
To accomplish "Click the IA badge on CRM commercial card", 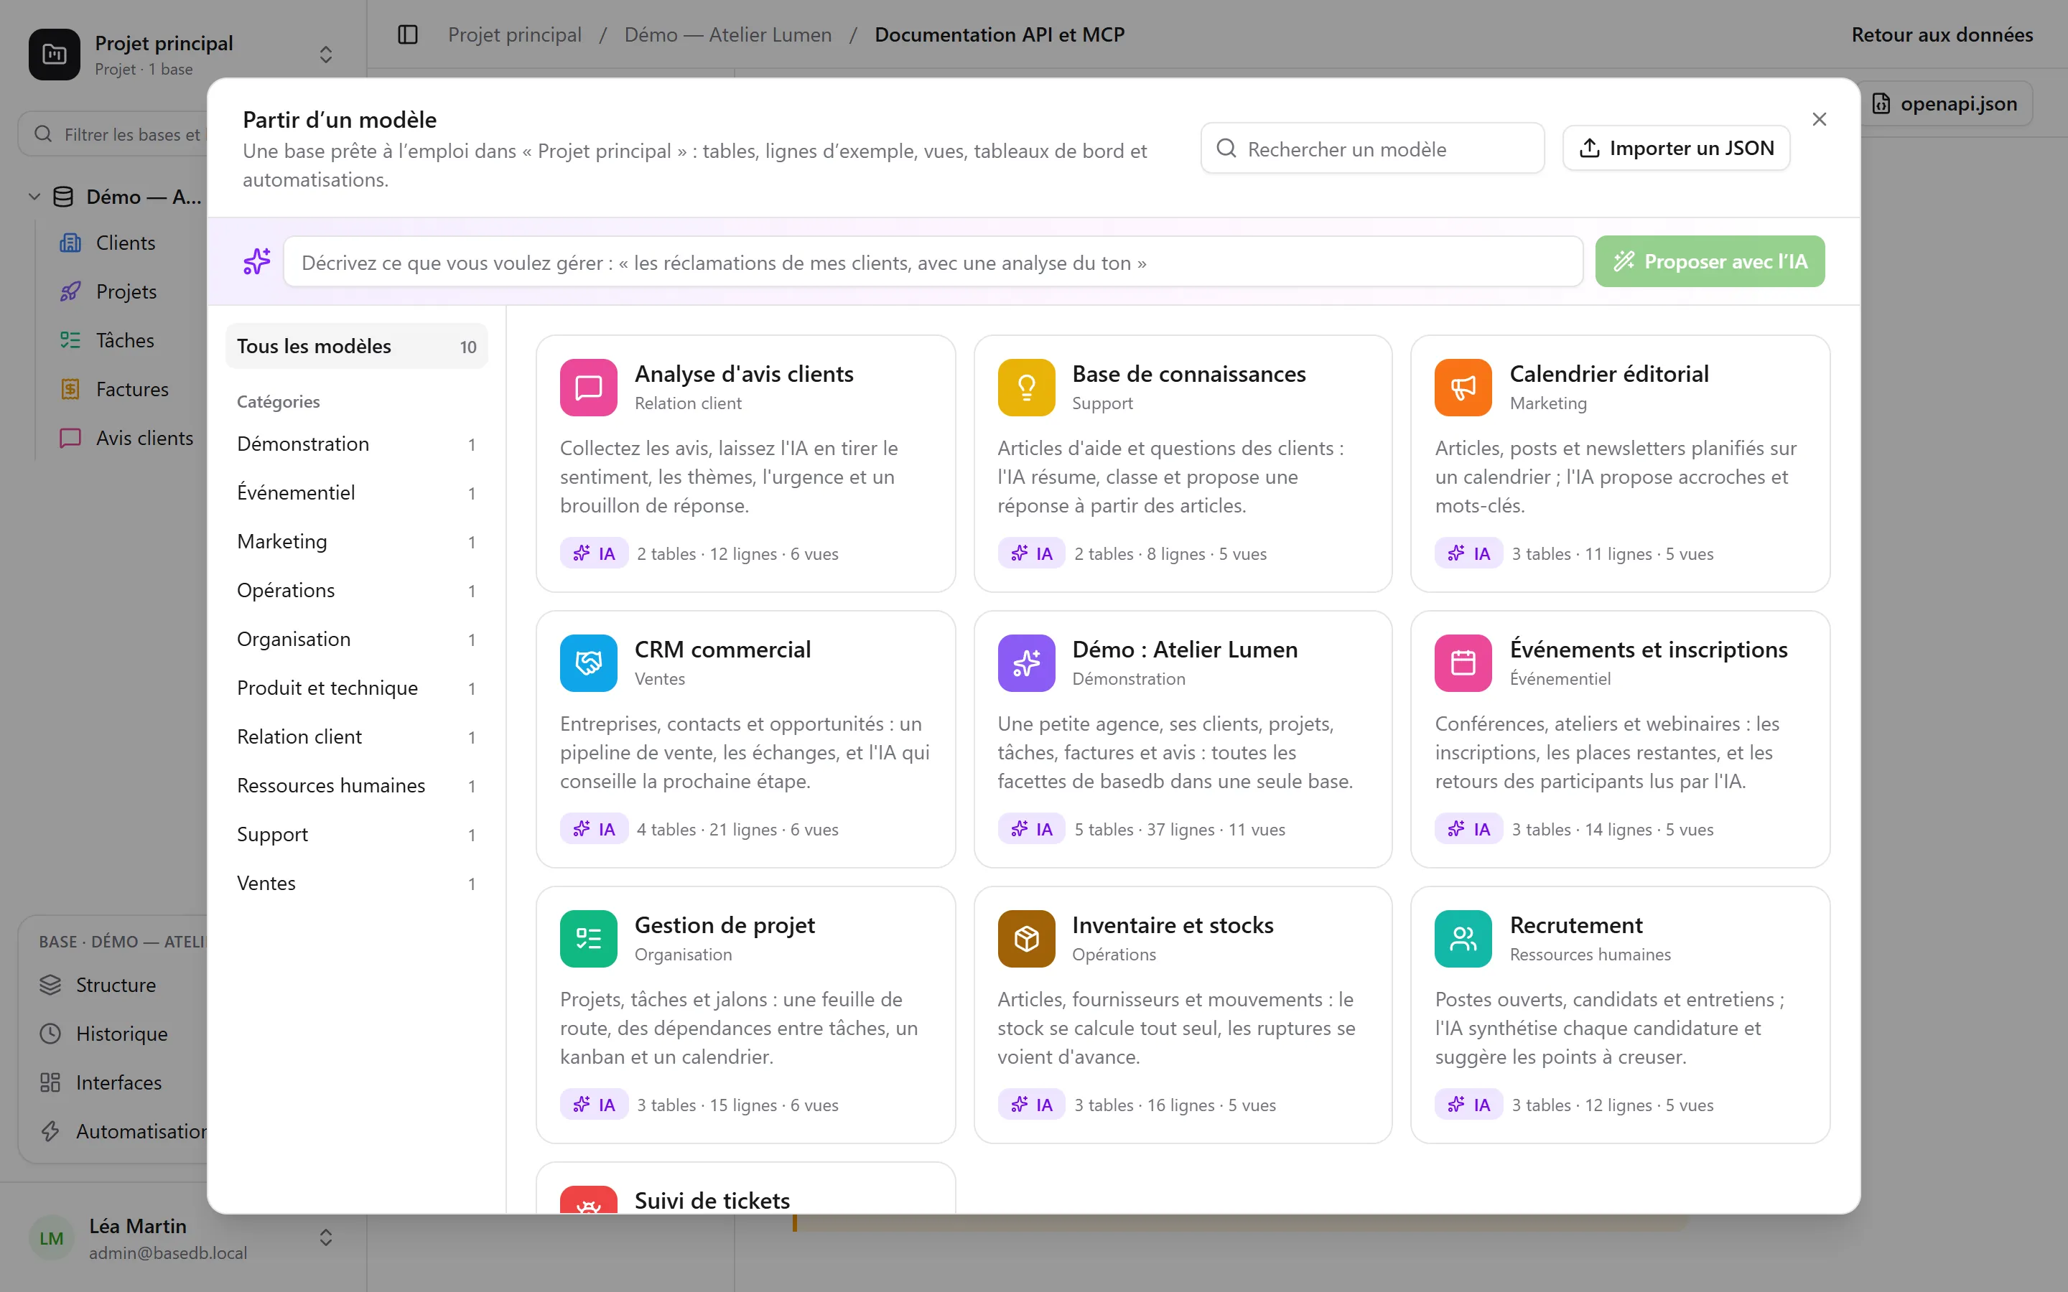I will pos(594,829).
